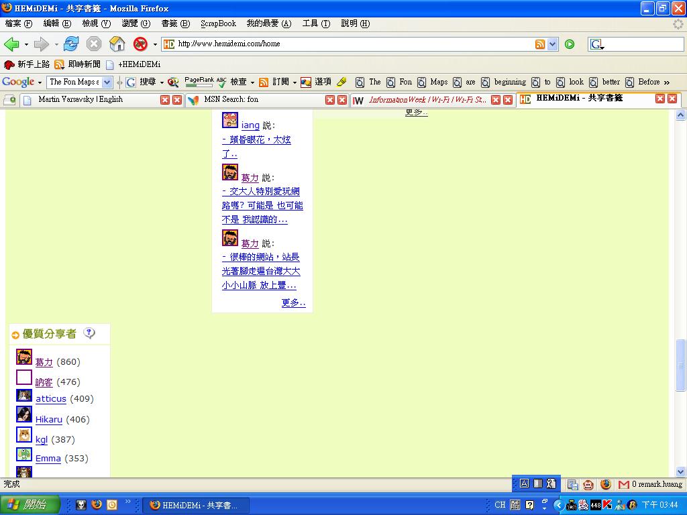The image size is (687, 515).
Task: Click the Reload page icon
Action: pos(71,44)
